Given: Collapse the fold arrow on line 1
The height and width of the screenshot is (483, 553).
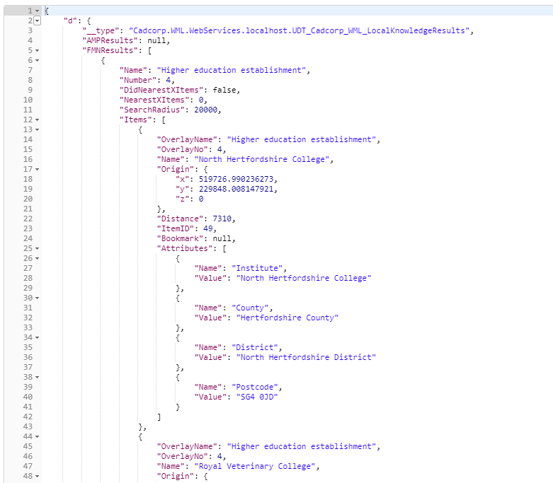Looking at the screenshot, I should point(37,11).
